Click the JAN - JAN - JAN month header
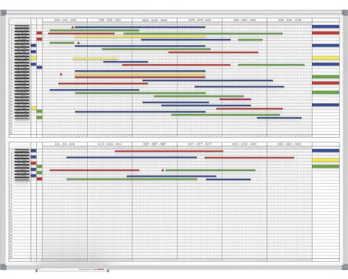 click(x=65, y=20)
